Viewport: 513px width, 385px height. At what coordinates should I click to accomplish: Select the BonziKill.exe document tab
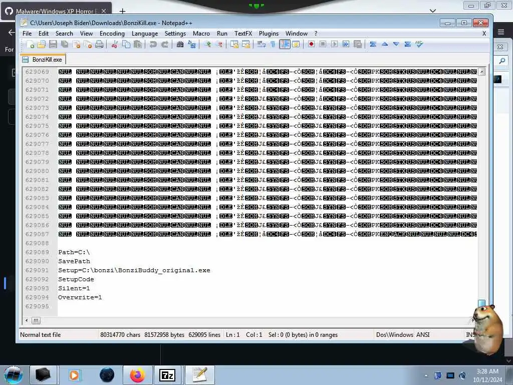point(43,60)
